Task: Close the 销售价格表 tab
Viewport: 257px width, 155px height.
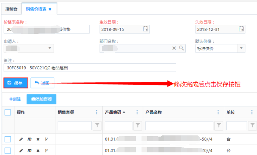Action: pyautogui.click(x=50, y=9)
